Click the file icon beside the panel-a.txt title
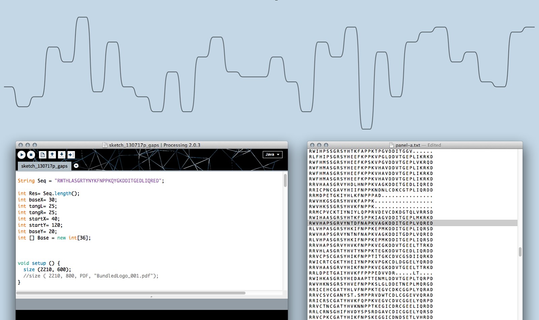 [x=391, y=145]
